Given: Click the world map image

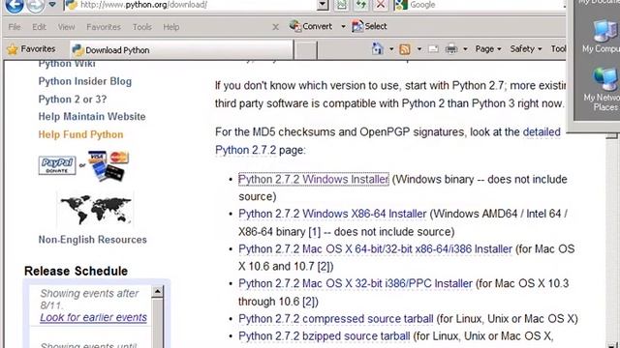Looking at the screenshot, I should click(x=95, y=210).
